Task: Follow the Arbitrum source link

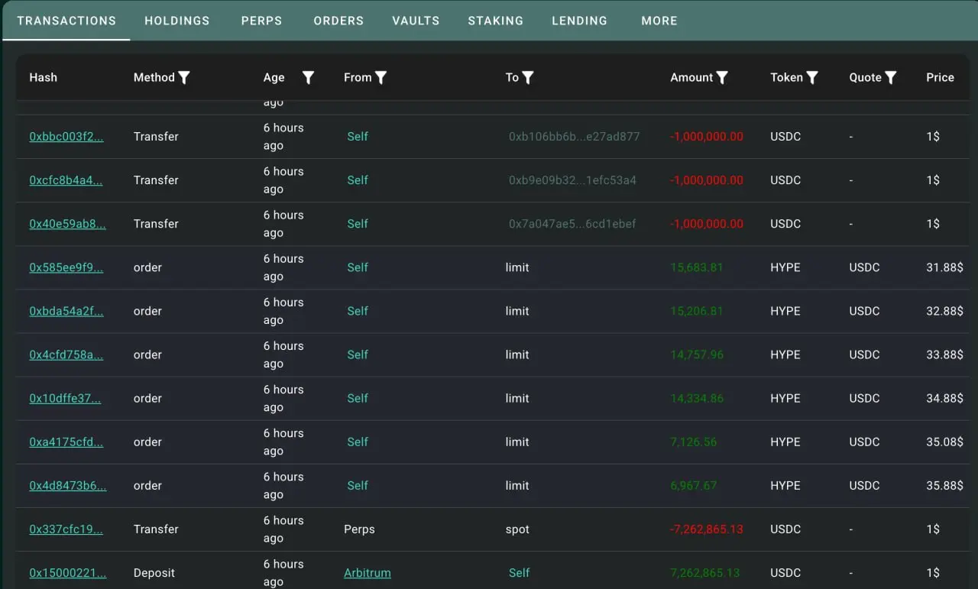Action: tap(368, 573)
